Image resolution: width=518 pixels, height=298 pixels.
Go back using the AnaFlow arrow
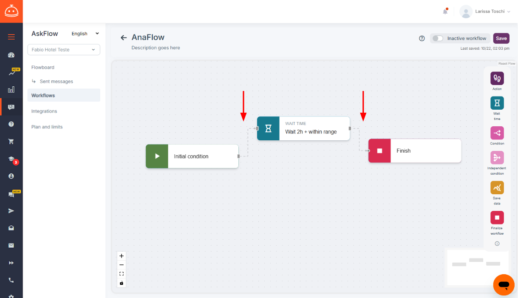(124, 37)
